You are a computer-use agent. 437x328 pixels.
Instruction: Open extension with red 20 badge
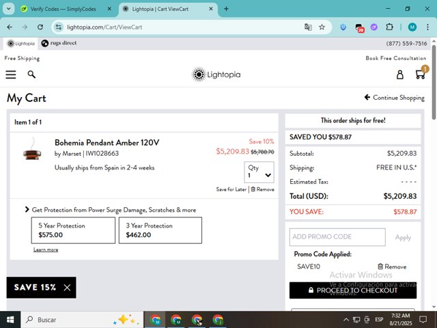[359, 27]
